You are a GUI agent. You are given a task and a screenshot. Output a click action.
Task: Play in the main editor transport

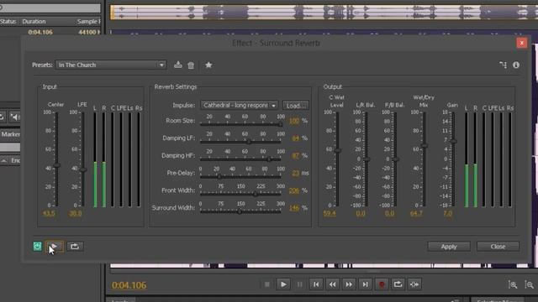283,284
